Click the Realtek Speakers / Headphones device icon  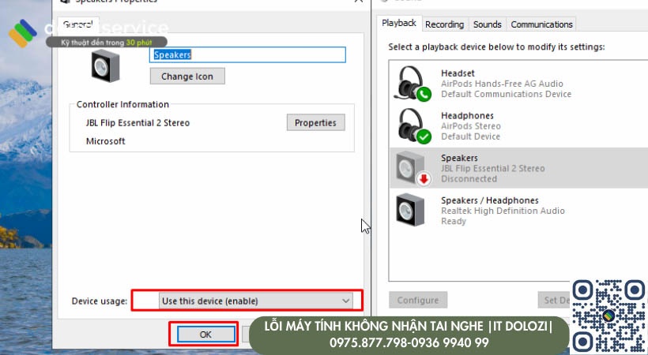pyautogui.click(x=410, y=210)
